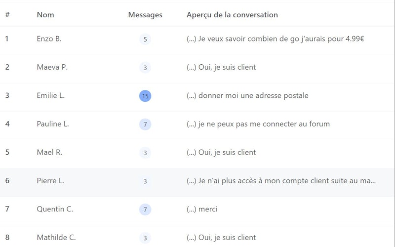Click the message count badge for Enzo B.
The image size is (395, 247).
(145, 39)
